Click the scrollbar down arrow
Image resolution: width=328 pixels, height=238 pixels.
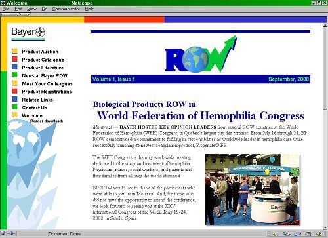(x=325, y=228)
